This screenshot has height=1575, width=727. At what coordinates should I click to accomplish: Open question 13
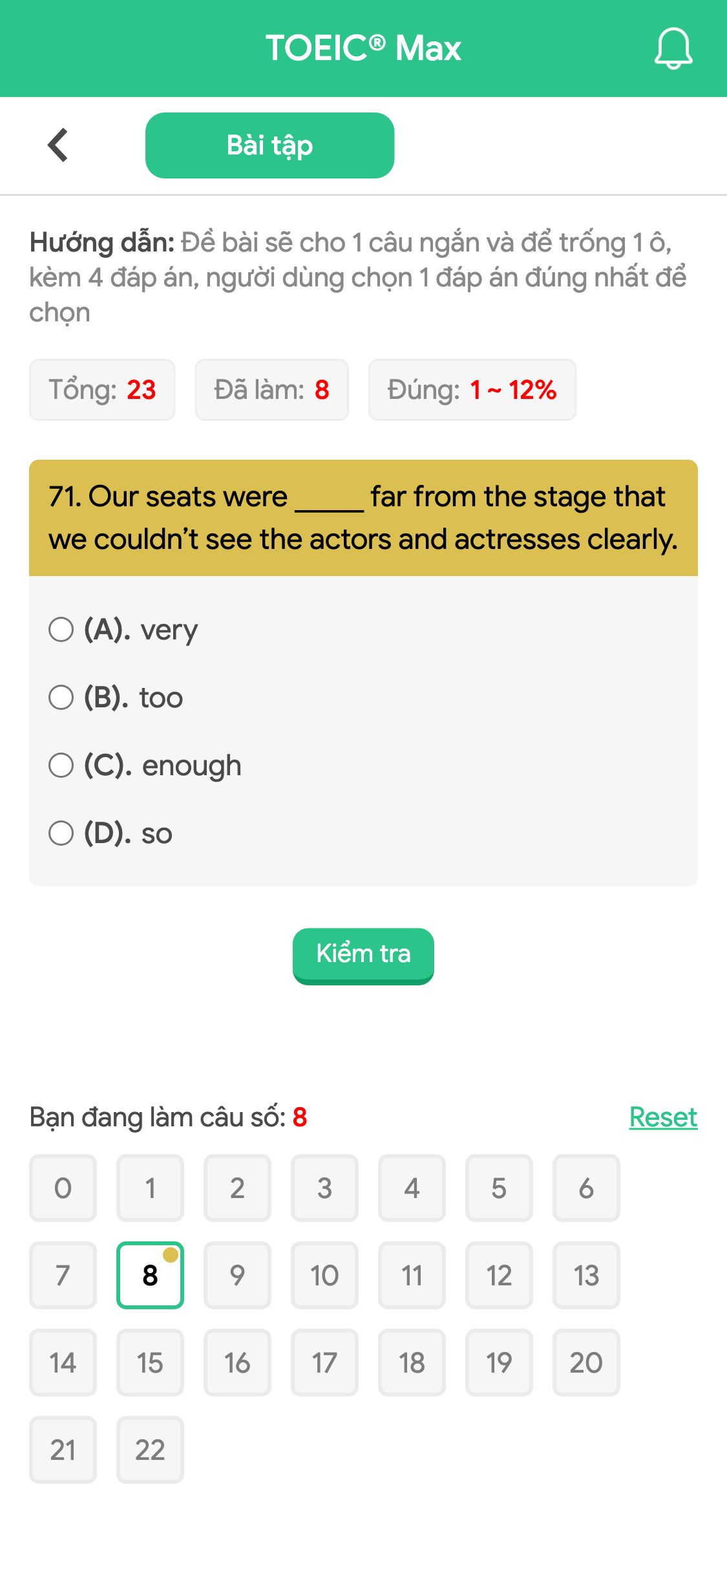click(x=586, y=1274)
